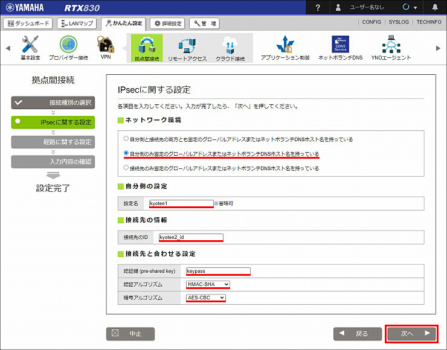
Task: Select the 拠点間接続 icon
Action: tap(147, 48)
